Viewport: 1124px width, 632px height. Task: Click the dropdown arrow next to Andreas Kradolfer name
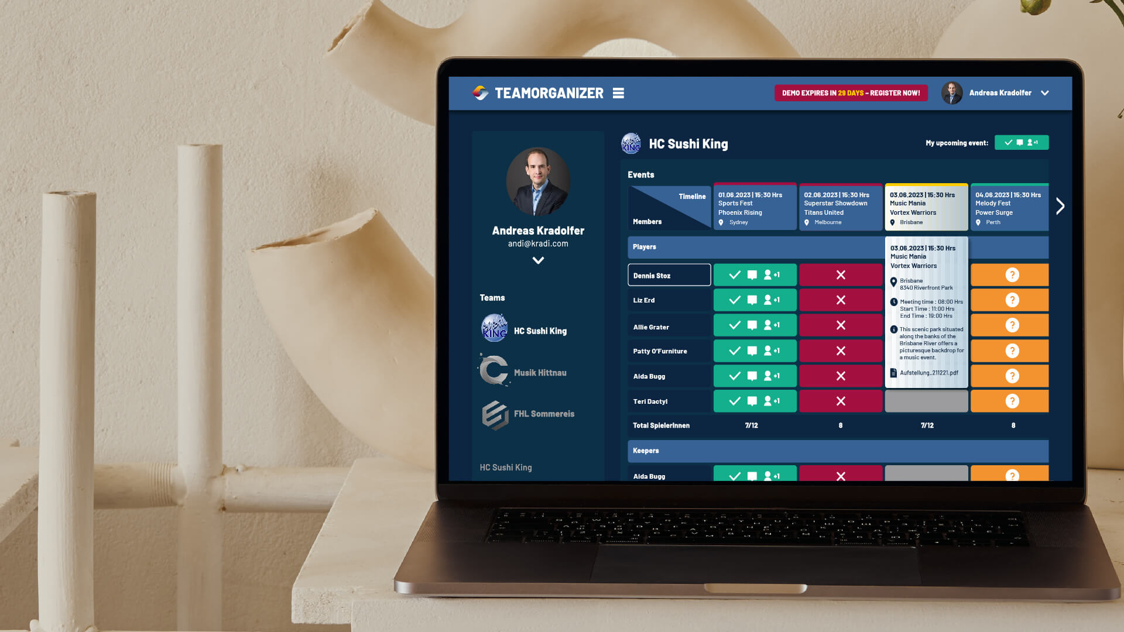1047,92
